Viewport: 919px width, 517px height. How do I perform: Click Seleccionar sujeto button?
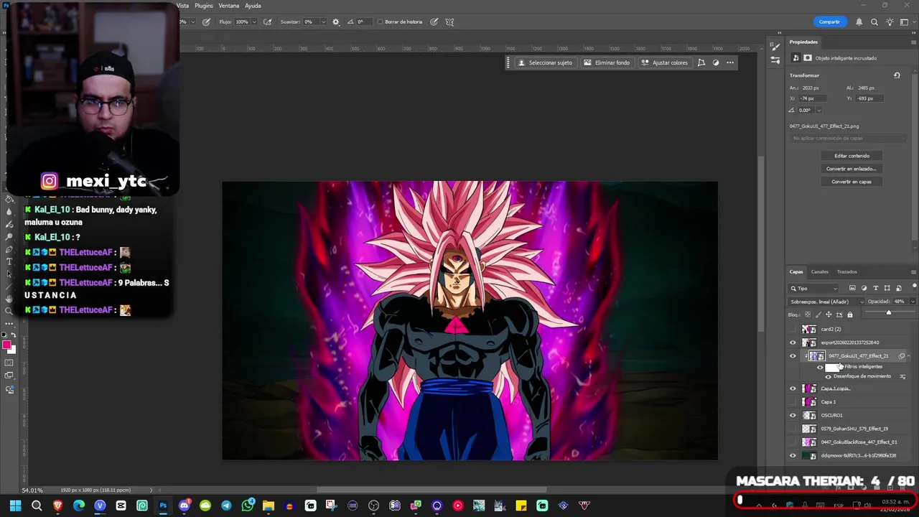(545, 62)
